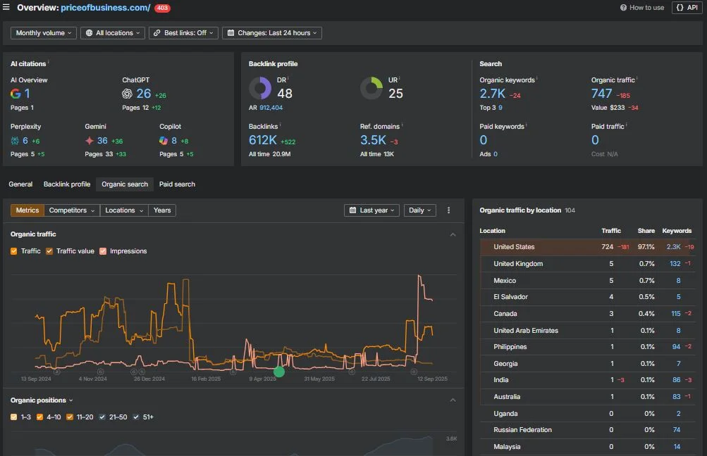Open Changes: Last 24 hours dropdown
The image size is (707, 456).
pyautogui.click(x=272, y=33)
